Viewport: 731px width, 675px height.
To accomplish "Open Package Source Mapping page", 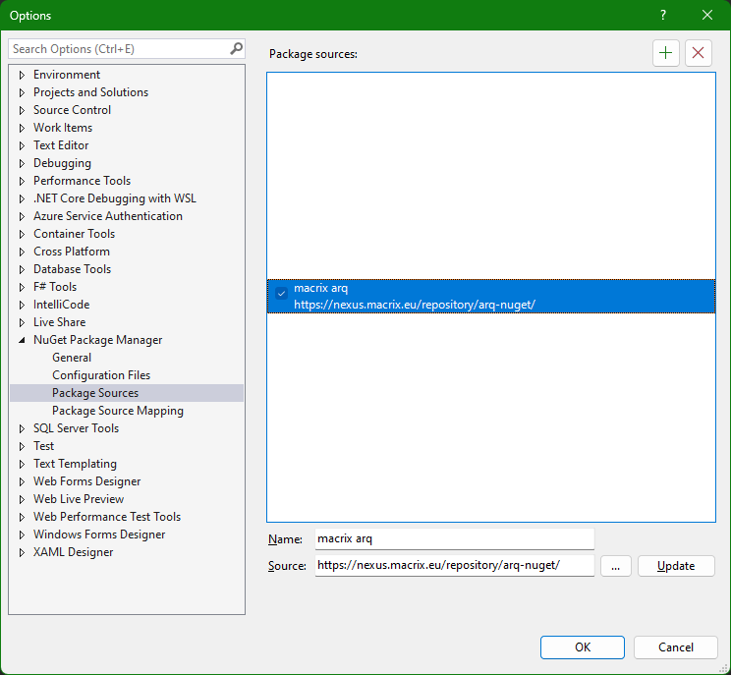I will (x=118, y=411).
